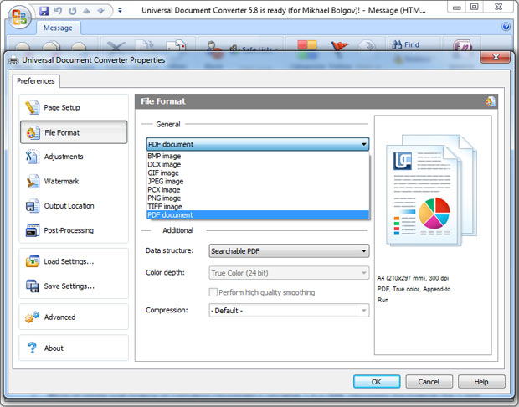Click the Next Item arrow in Outlook toolbar

[101, 11]
